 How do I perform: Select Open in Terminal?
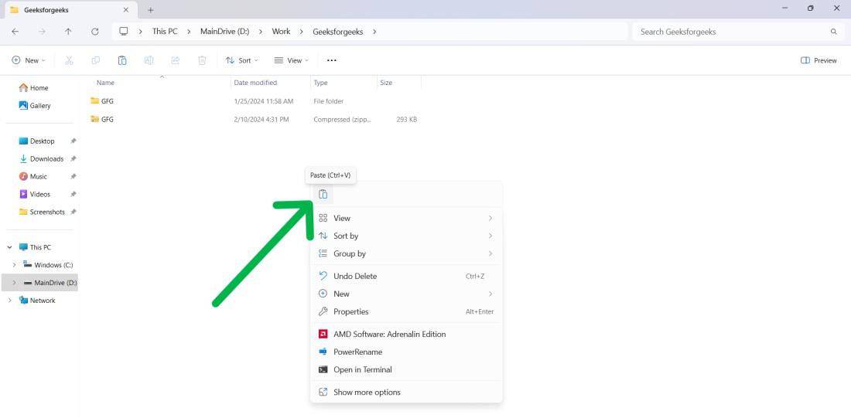point(406,369)
